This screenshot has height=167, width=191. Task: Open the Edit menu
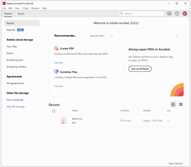pyautogui.click(x=10, y=8)
